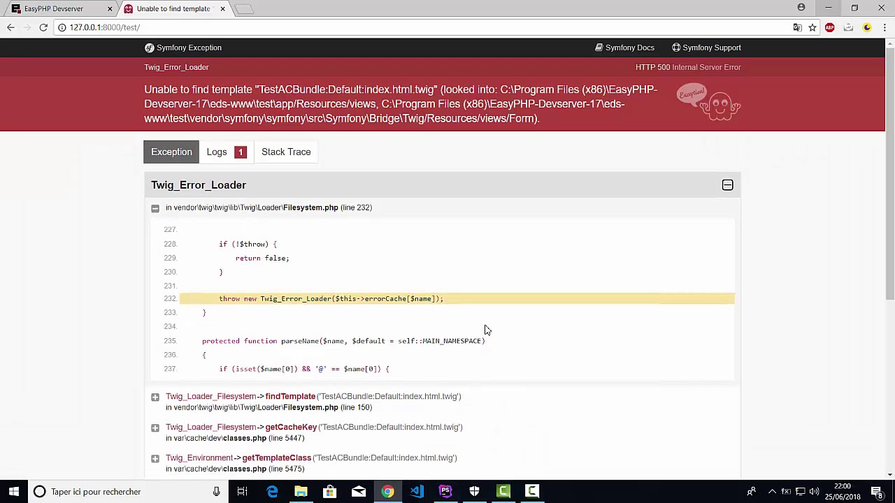Click the Twig_Error_Loader panel heading
The width and height of the screenshot is (895, 503).
pos(199,185)
